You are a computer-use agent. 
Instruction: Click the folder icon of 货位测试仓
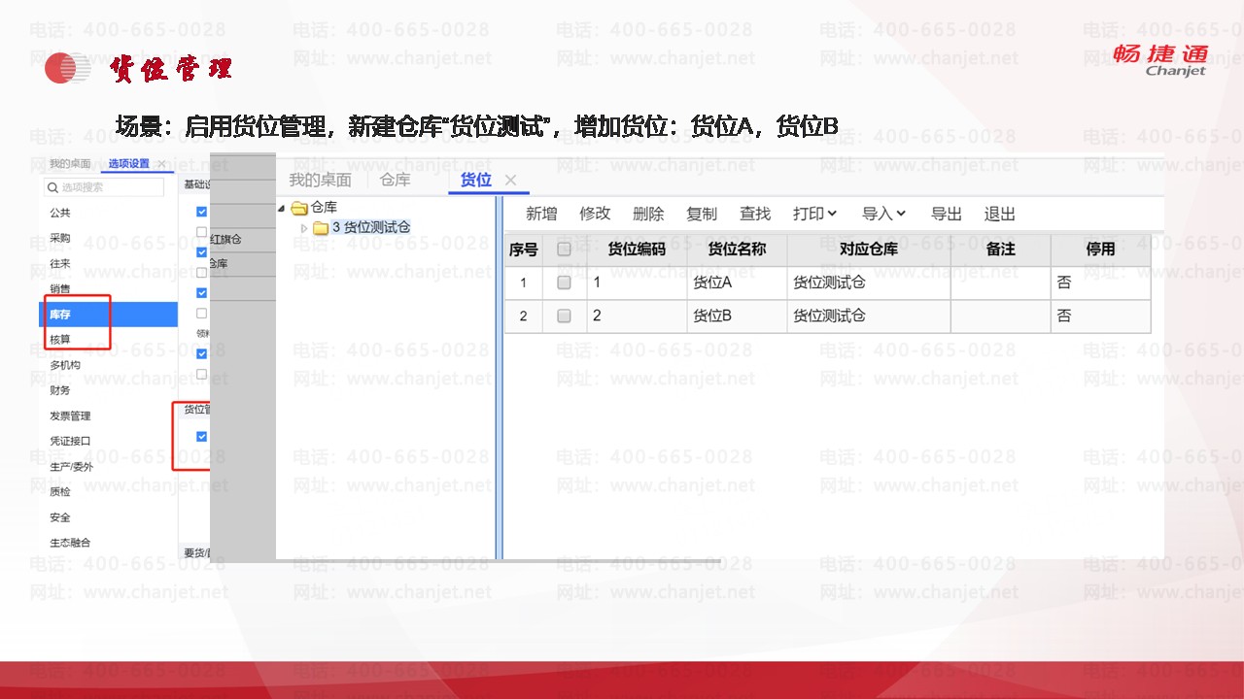coord(321,228)
